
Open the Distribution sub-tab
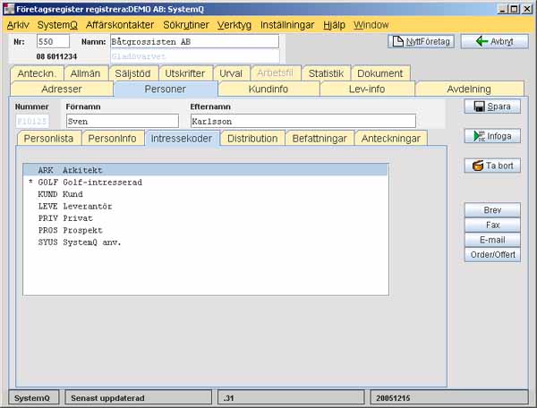pos(252,139)
